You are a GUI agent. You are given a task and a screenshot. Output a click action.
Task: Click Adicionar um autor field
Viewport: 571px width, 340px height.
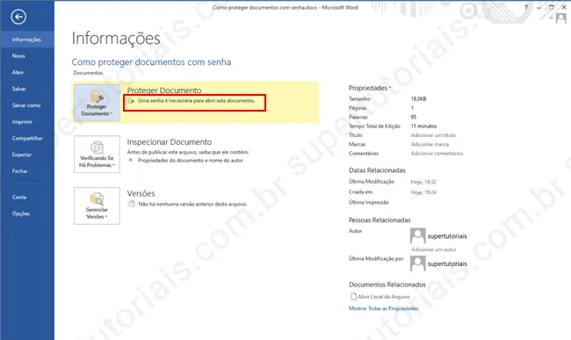pos(434,250)
